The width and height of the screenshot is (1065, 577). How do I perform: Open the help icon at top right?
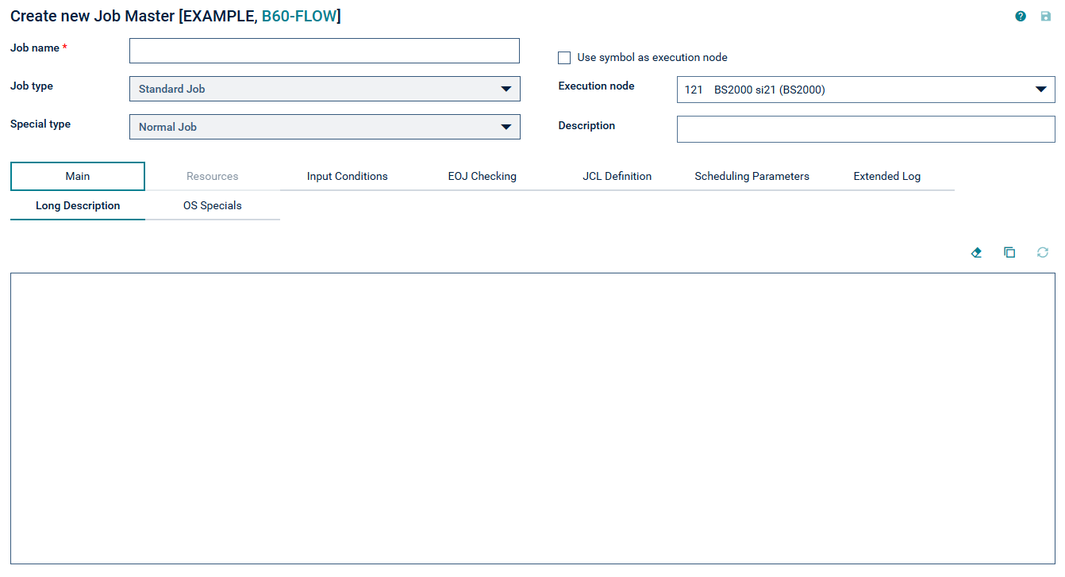pyautogui.click(x=1021, y=16)
